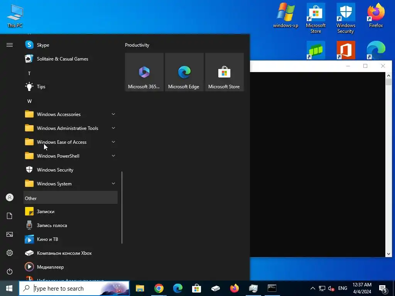Click the Other section header
The image size is (395, 296).
71,198
